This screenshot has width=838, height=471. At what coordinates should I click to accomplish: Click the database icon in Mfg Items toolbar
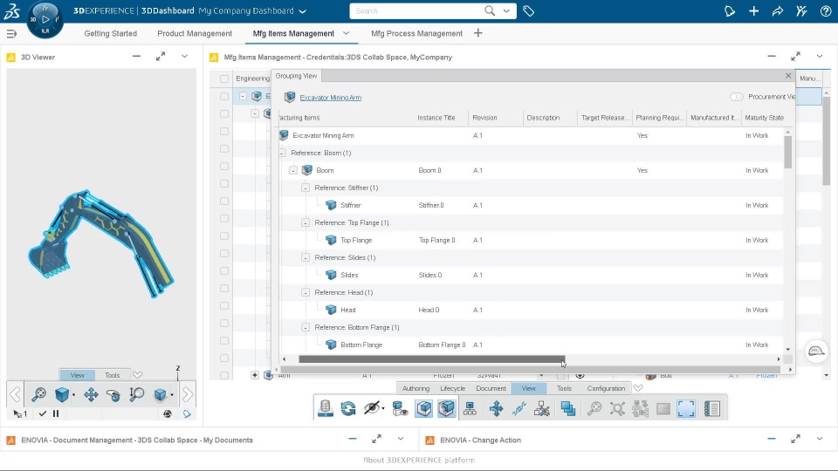pos(326,408)
